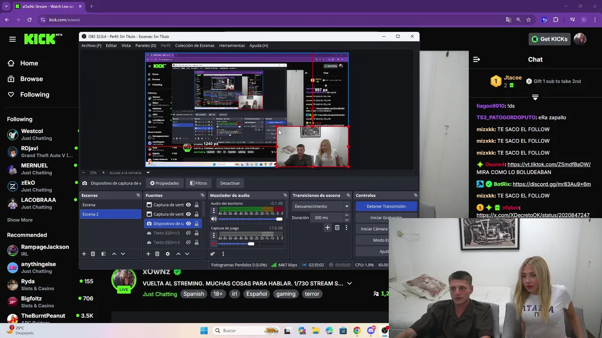Viewport: 602px width, 338px height.
Task: Add a new source in Fuentes panel
Action: tap(148, 254)
